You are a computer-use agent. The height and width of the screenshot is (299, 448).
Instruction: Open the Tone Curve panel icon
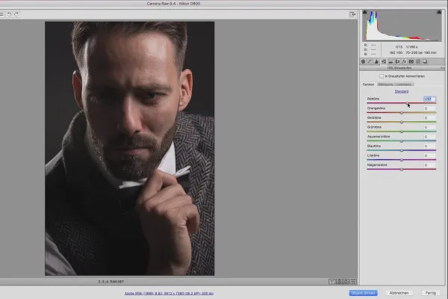370,61
